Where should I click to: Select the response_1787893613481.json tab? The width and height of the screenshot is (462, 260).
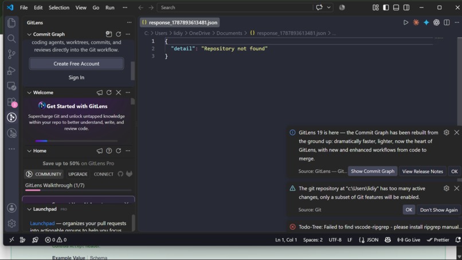[x=180, y=22]
